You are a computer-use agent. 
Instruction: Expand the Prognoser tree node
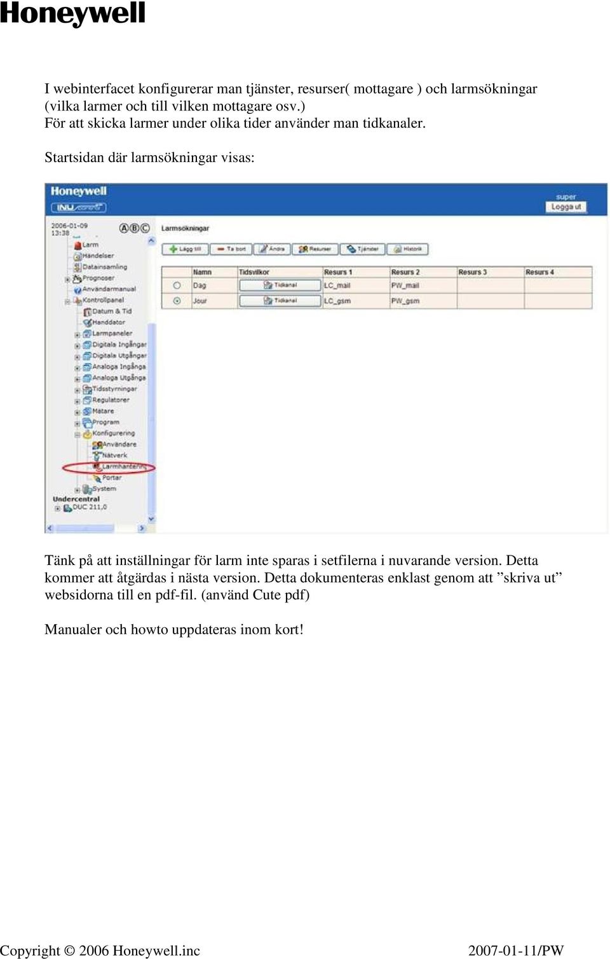(67, 279)
